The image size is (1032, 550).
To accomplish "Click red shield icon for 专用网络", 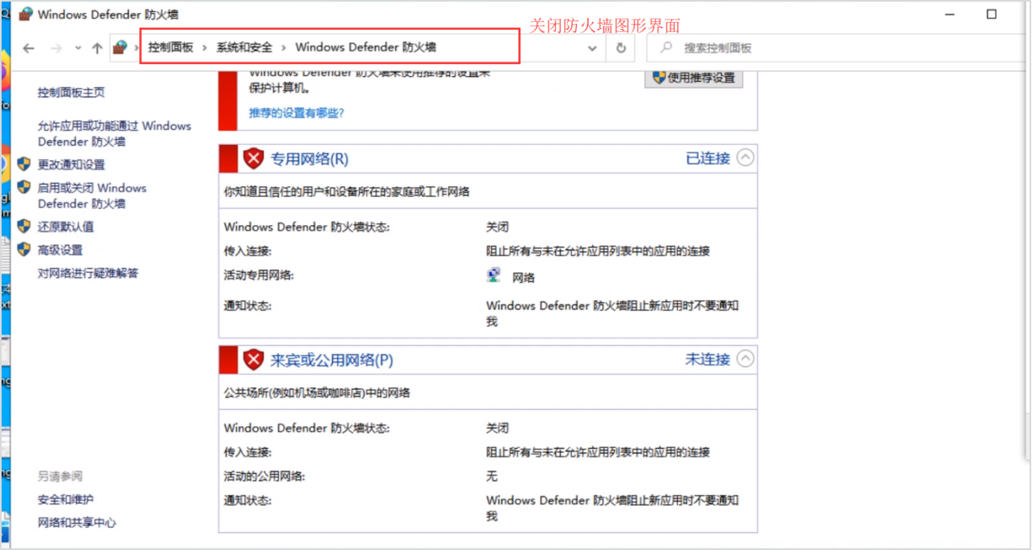I will [x=254, y=159].
